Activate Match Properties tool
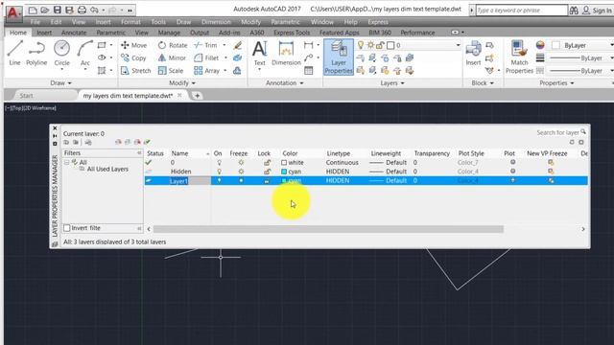This screenshot has height=345, width=614. (x=519, y=57)
